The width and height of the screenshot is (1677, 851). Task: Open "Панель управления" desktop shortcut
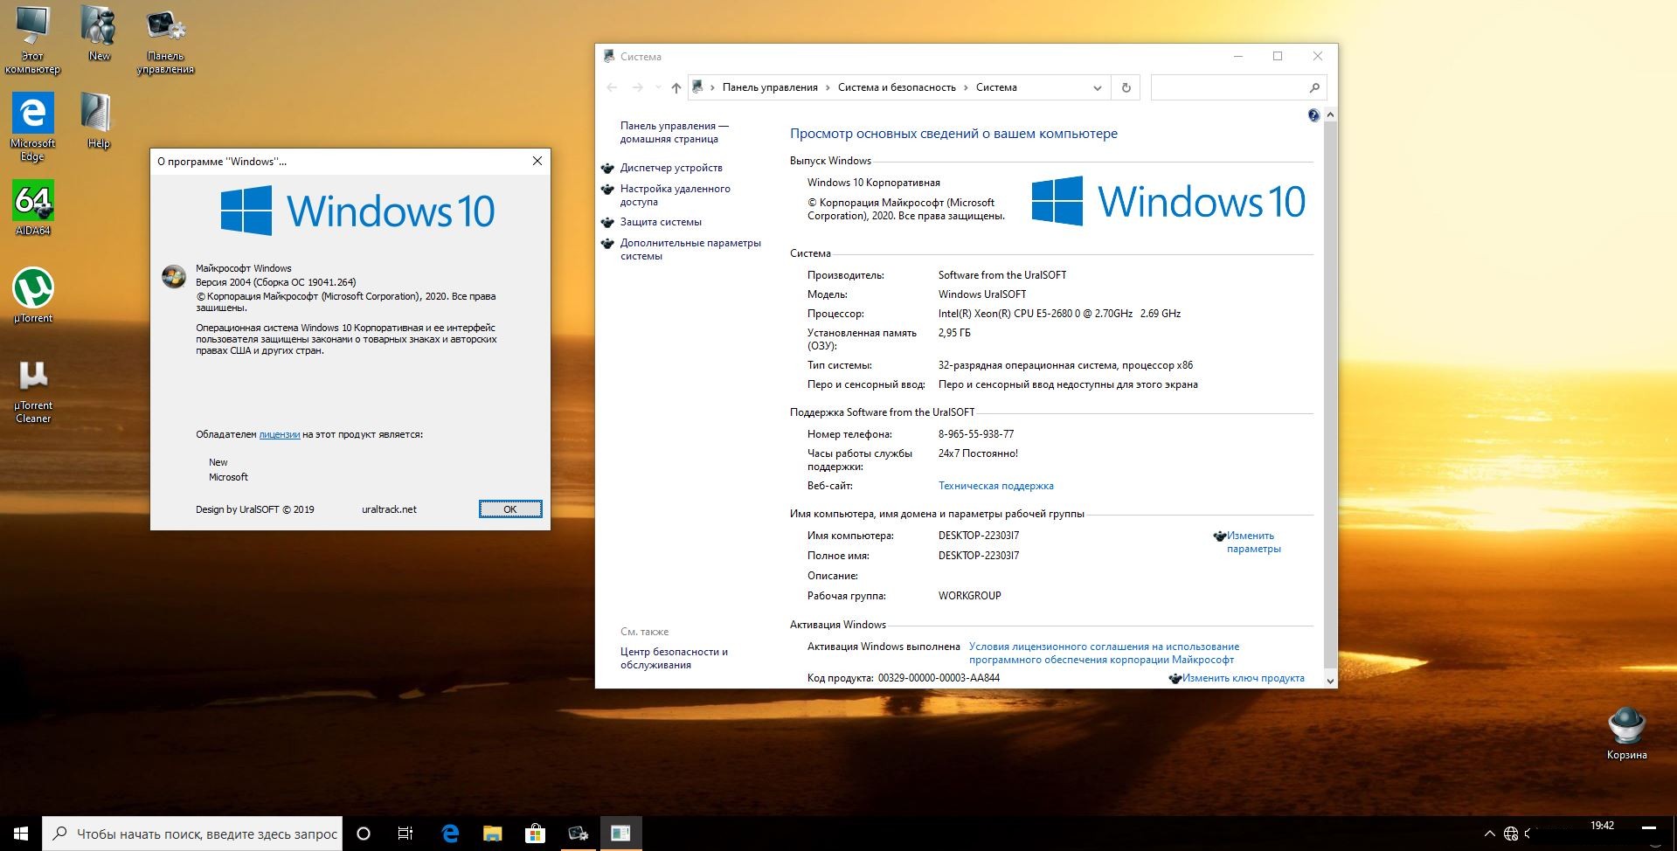click(x=165, y=40)
